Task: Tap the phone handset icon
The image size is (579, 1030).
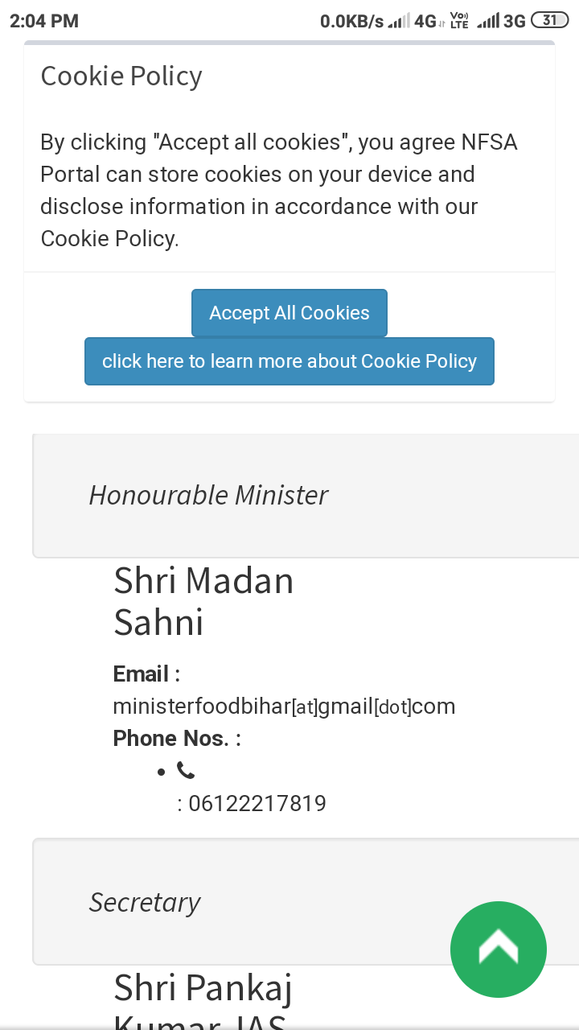Action: point(186,771)
